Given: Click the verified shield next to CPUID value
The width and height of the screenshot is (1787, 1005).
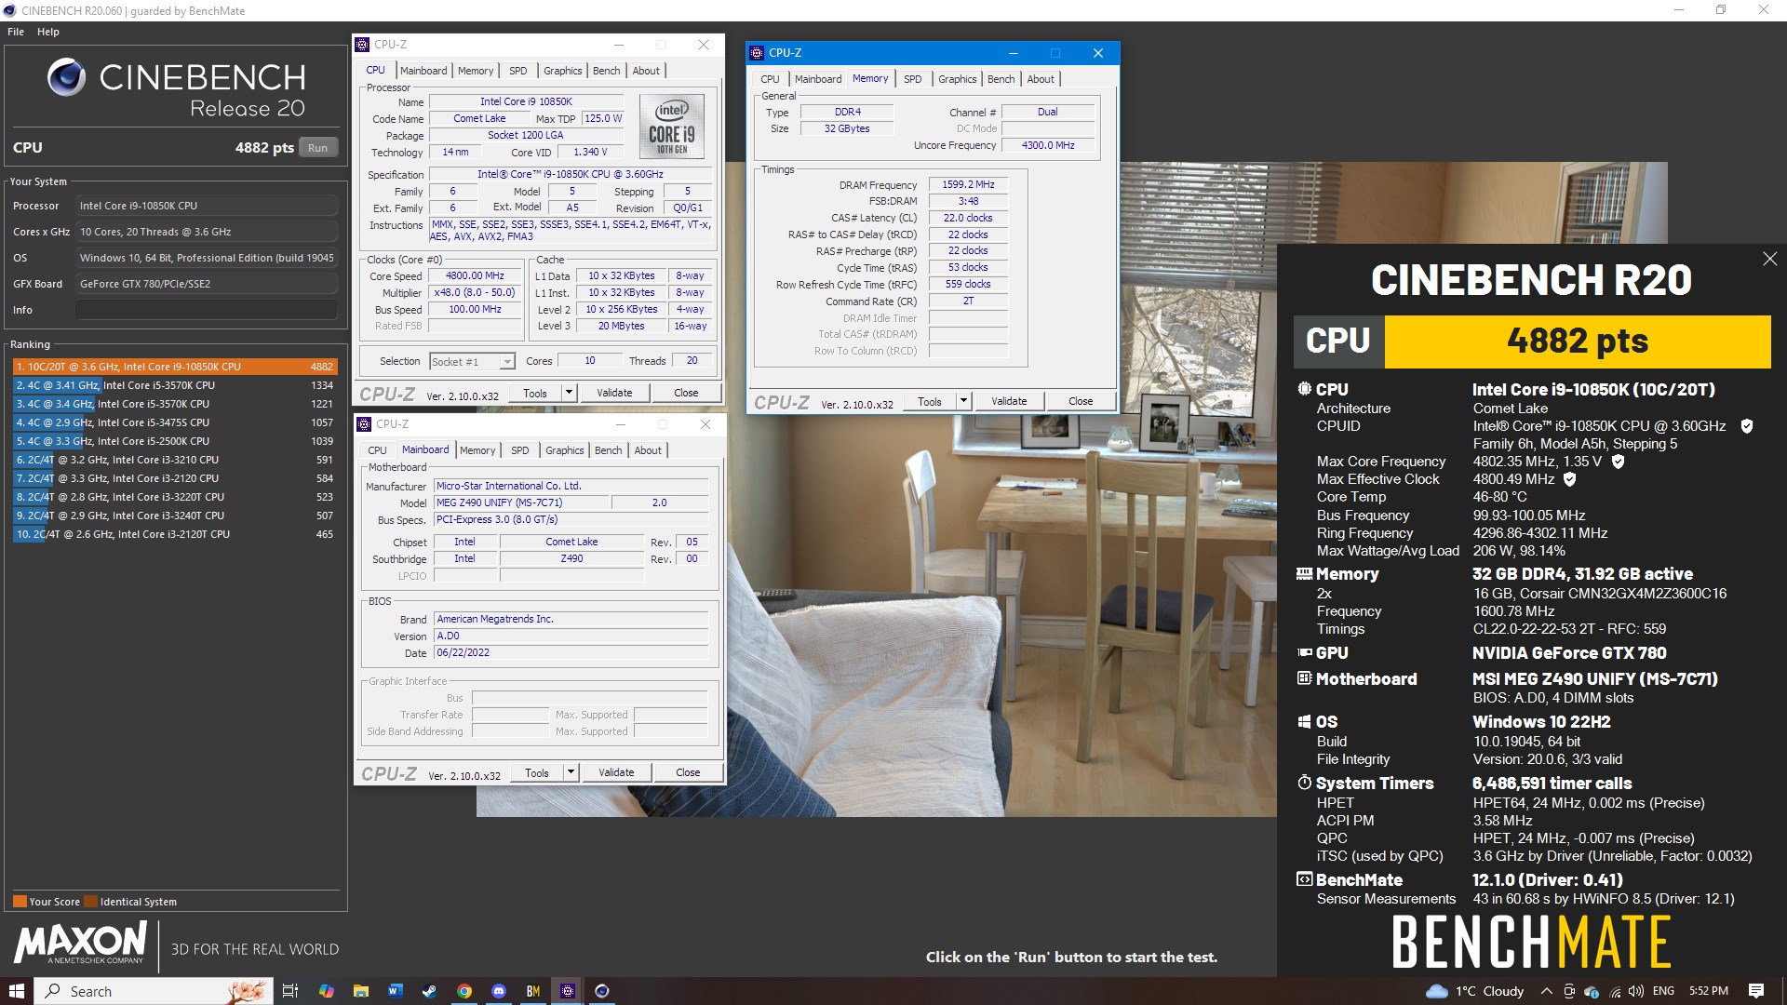Looking at the screenshot, I should pos(1747,426).
